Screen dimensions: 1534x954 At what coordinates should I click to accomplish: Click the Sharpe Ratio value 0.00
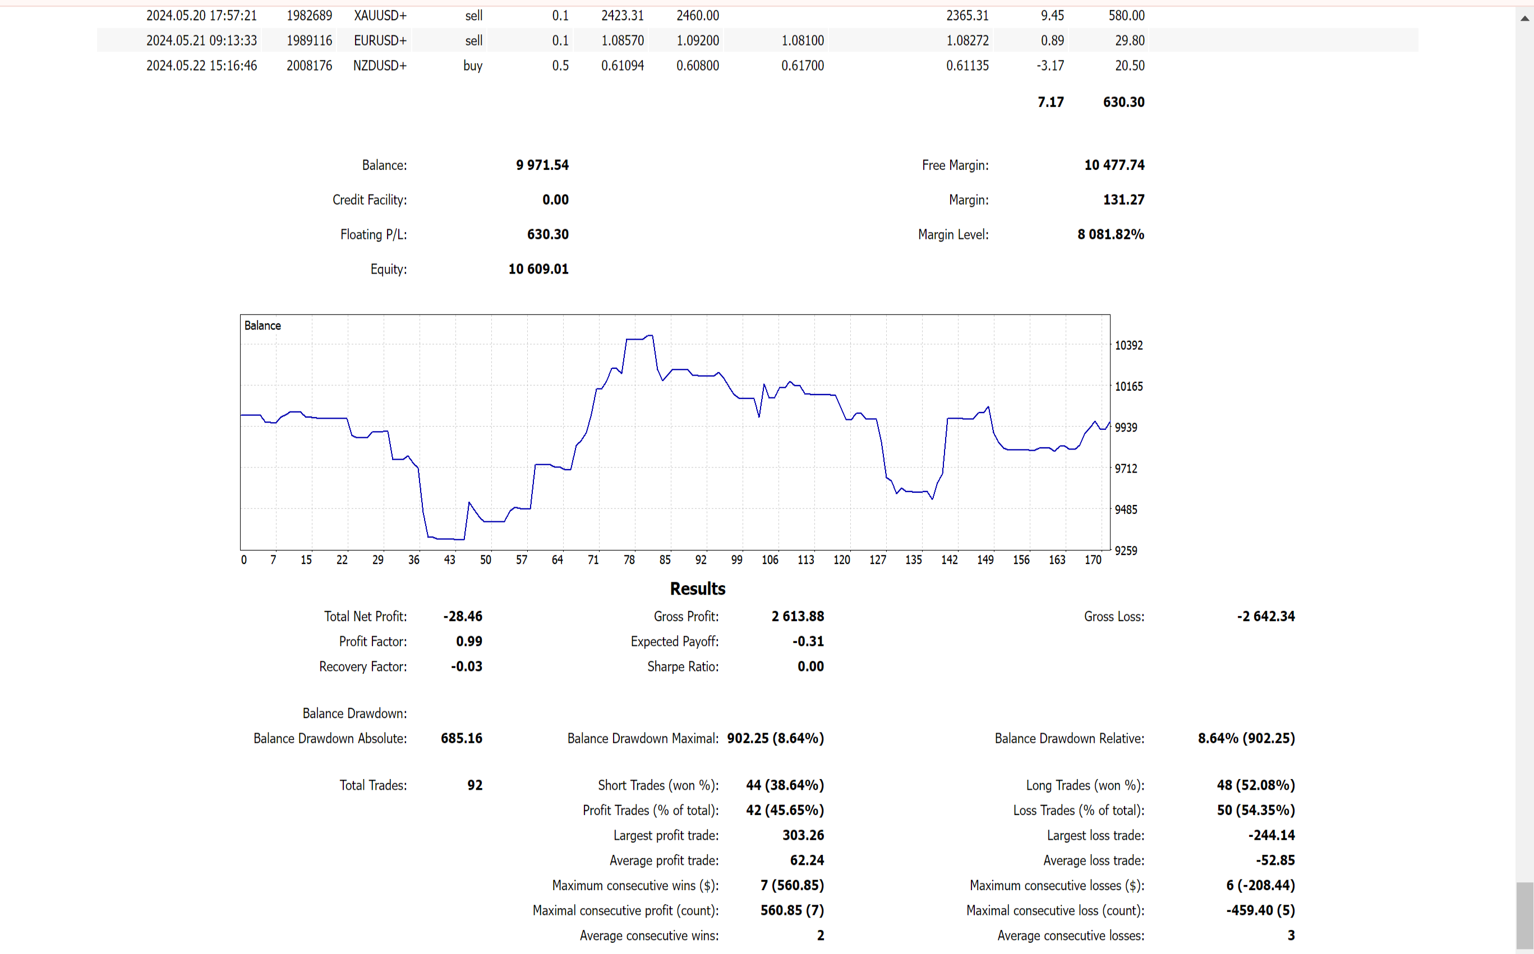tap(810, 667)
